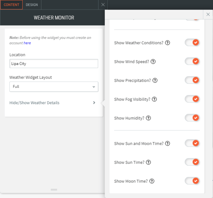Open help tooltip beside Show Sun Time

148,162
